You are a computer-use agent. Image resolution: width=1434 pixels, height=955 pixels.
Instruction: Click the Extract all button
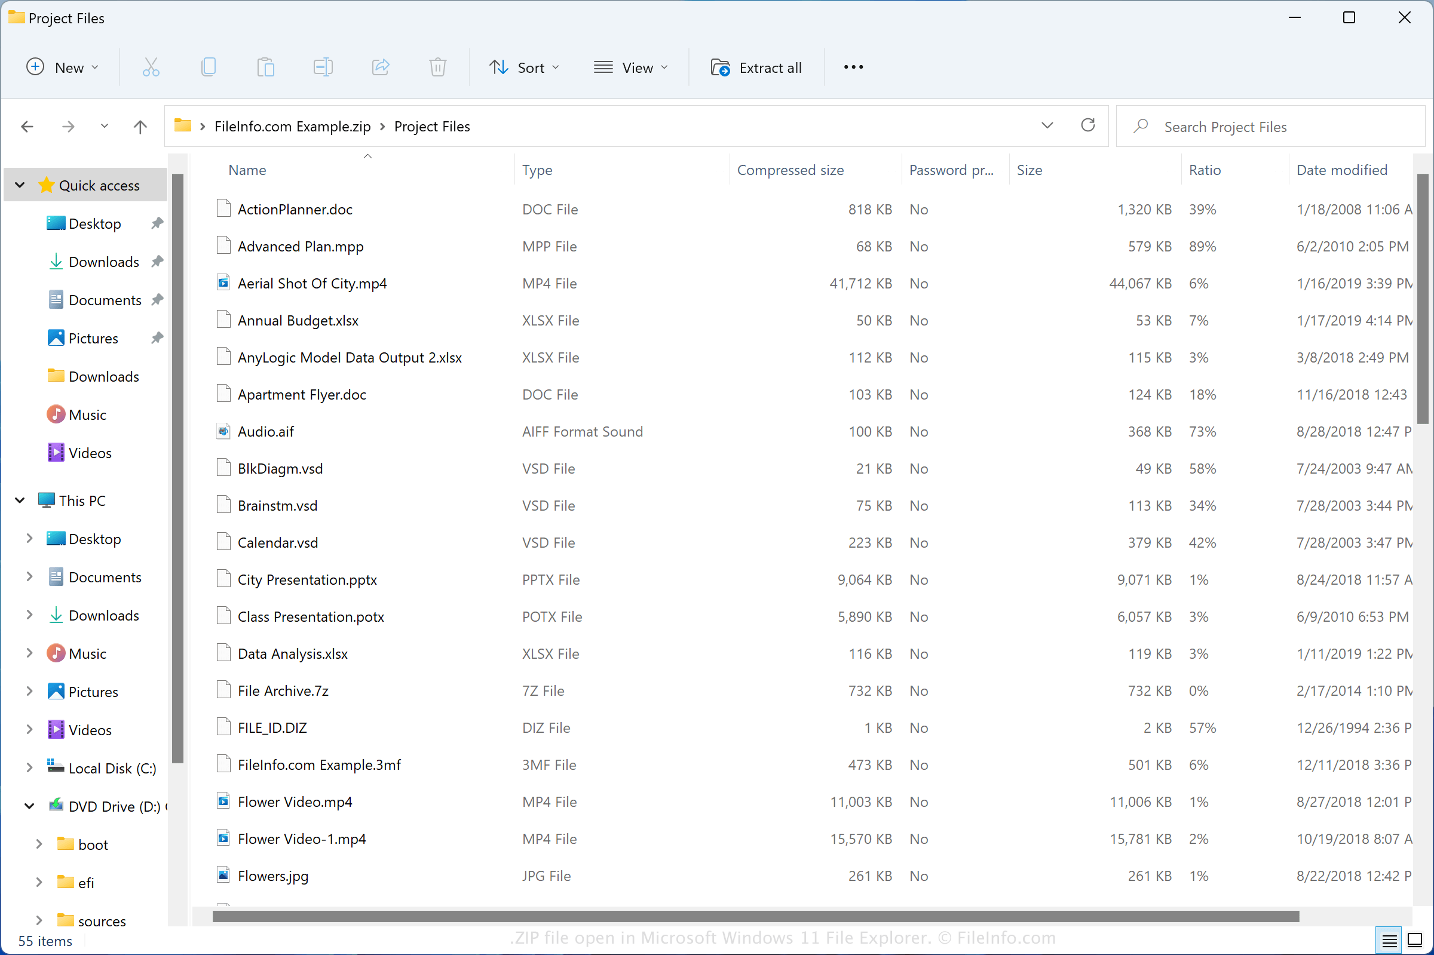click(x=757, y=66)
